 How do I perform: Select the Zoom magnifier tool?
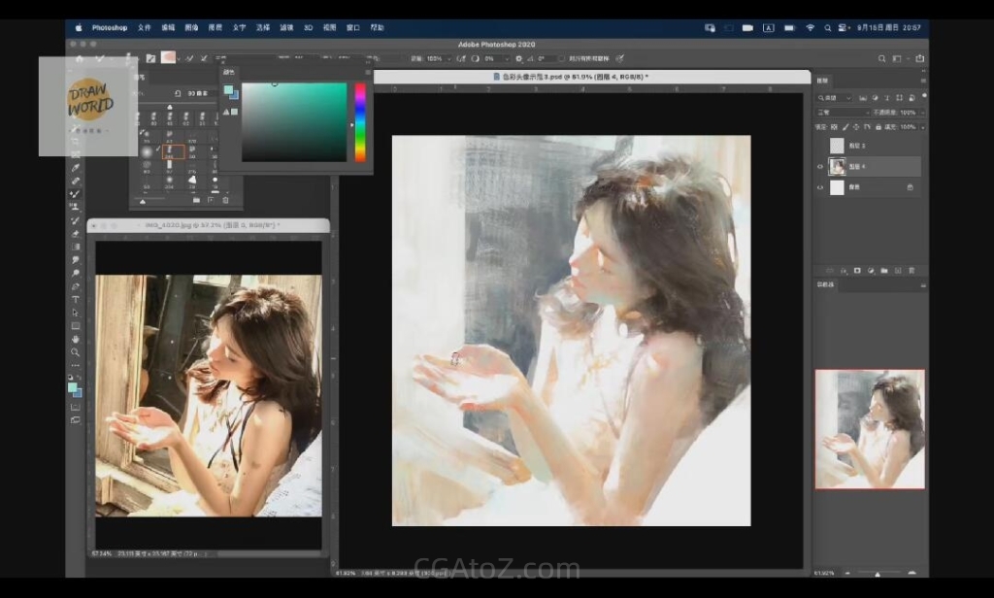[x=75, y=352]
